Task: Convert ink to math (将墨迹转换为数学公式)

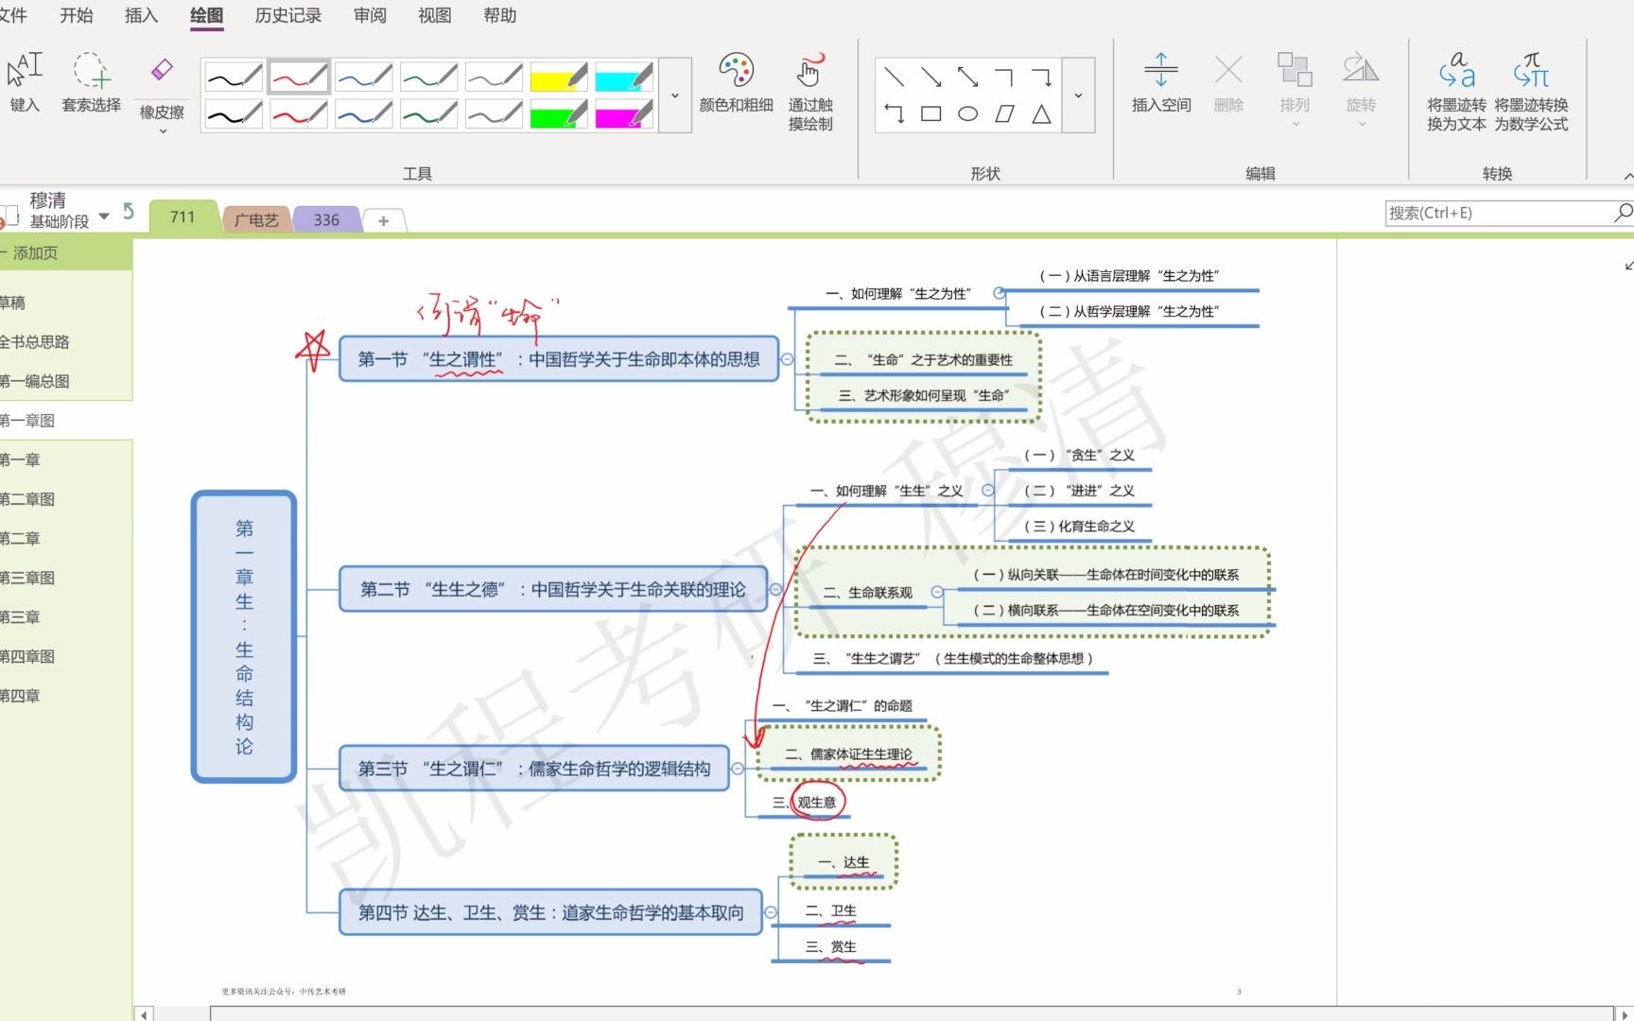Action: (1531, 91)
